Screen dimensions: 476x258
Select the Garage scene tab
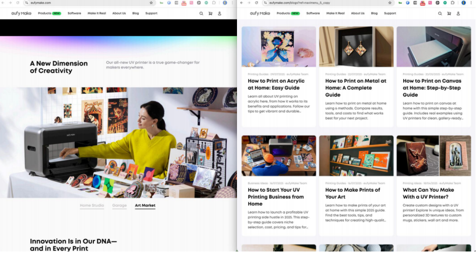pos(120,205)
